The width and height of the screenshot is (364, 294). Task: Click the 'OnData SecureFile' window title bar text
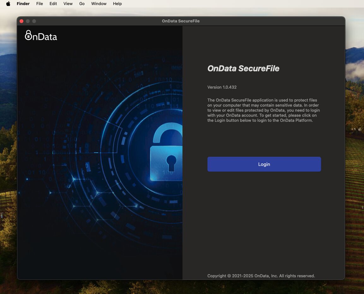181,21
